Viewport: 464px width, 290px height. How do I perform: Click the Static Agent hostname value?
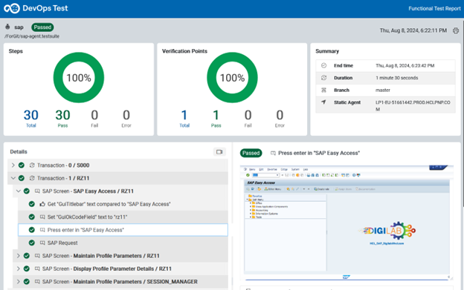413,105
